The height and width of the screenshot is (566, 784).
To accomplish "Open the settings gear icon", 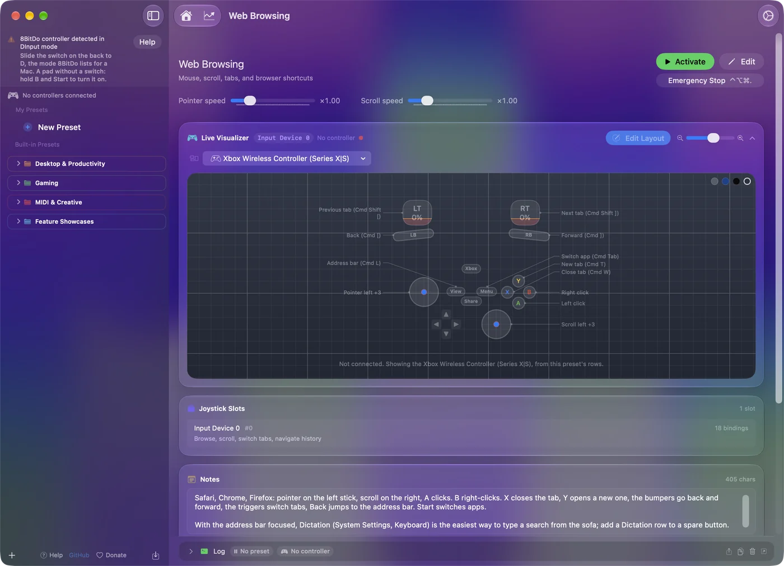I will coord(768,16).
